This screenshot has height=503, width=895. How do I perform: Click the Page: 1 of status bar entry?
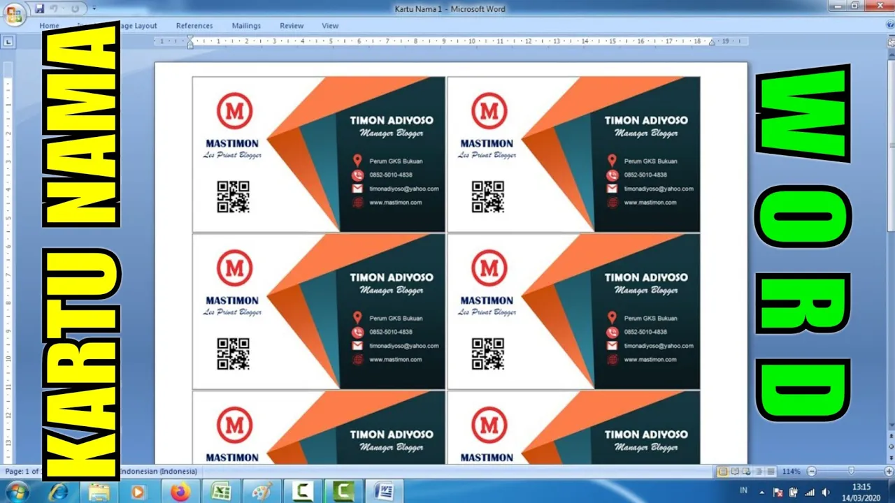(22, 472)
